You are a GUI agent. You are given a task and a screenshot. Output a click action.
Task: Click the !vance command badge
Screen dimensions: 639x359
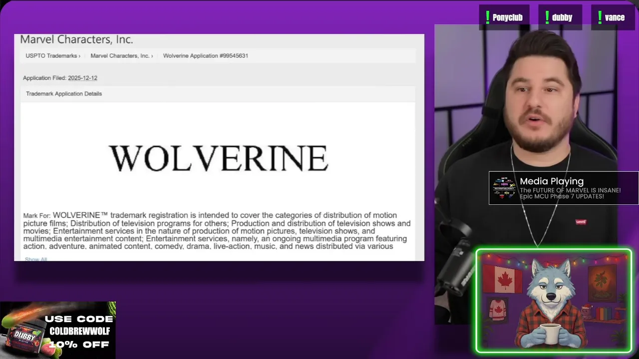[612, 17]
